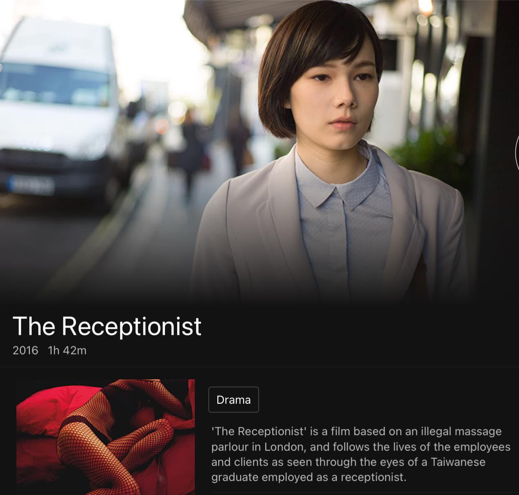
Task: Click the circular button at right edge of hero image
Action: 517,151
